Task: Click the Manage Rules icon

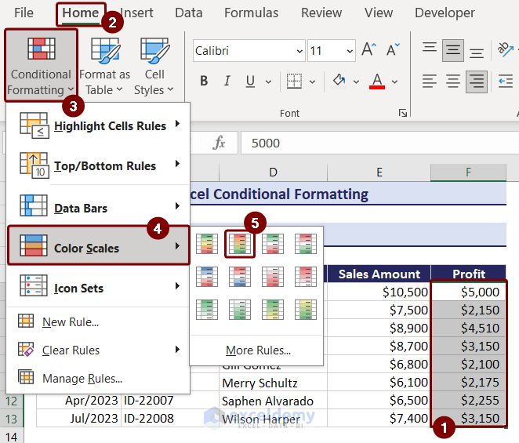Action: click(x=26, y=377)
